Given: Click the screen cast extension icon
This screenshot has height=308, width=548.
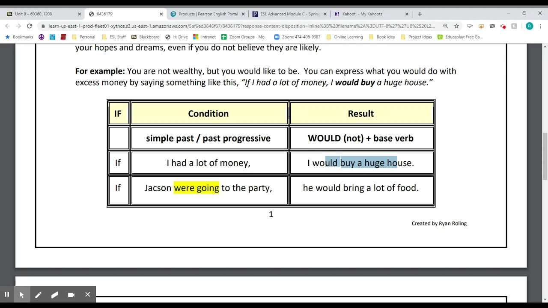Looking at the screenshot, I should tap(470, 26).
